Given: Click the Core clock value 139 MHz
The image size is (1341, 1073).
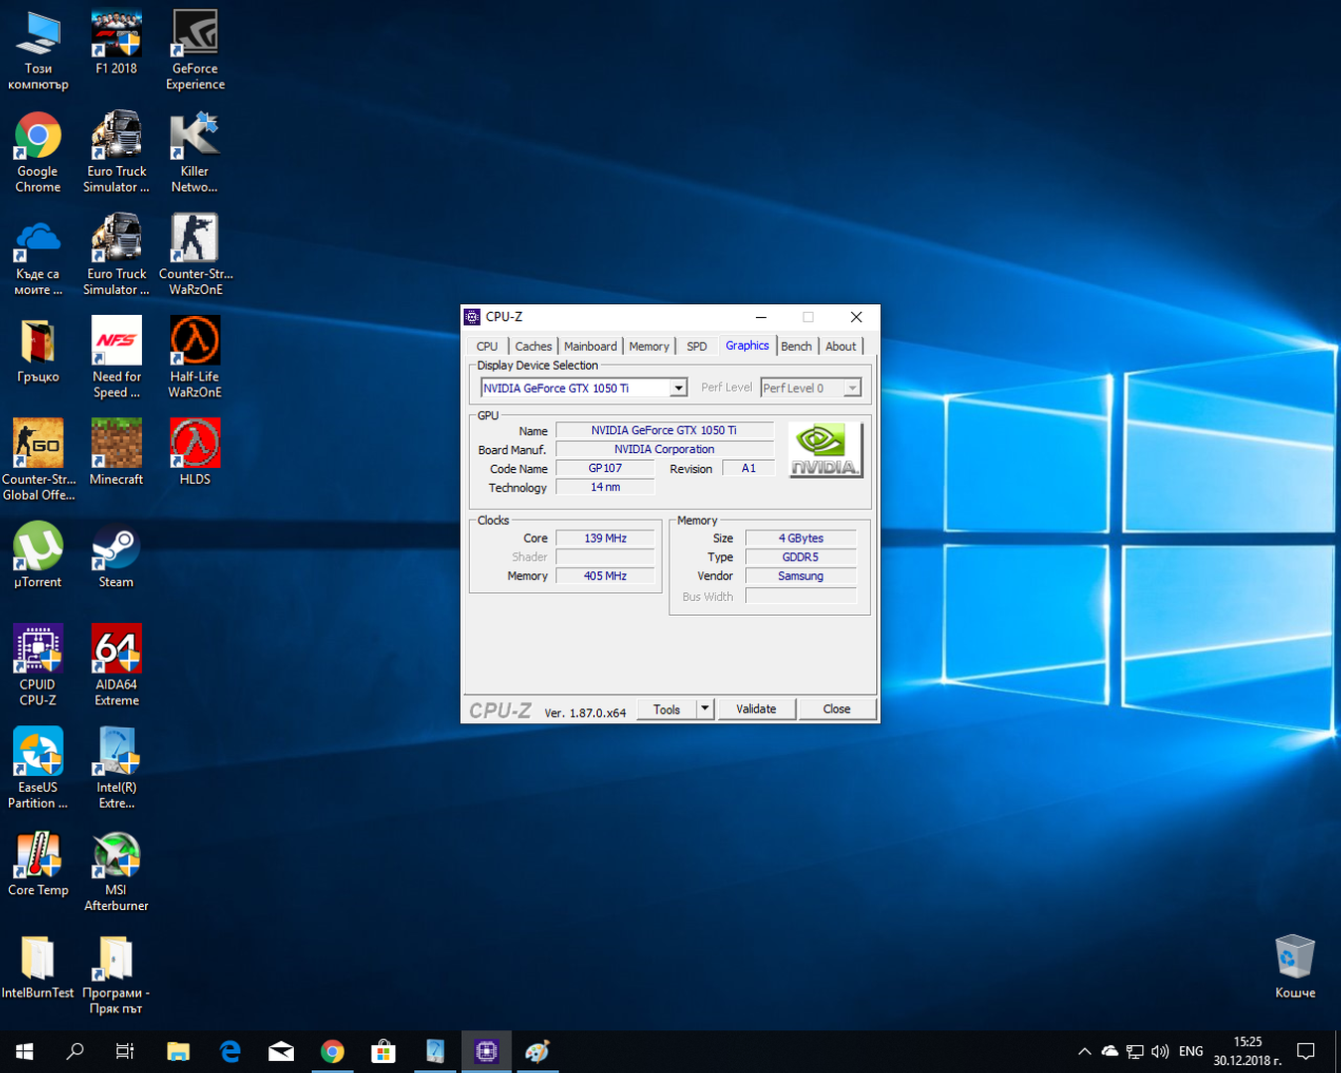Looking at the screenshot, I should click(605, 537).
